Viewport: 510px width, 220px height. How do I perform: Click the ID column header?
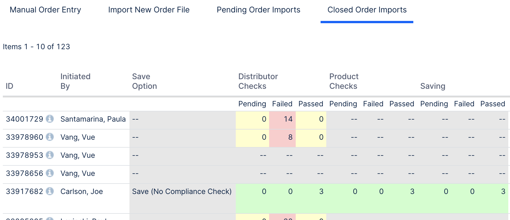(9, 86)
